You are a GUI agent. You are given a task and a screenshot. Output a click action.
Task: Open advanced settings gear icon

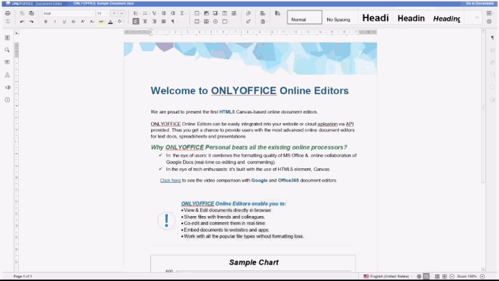tap(489, 21)
